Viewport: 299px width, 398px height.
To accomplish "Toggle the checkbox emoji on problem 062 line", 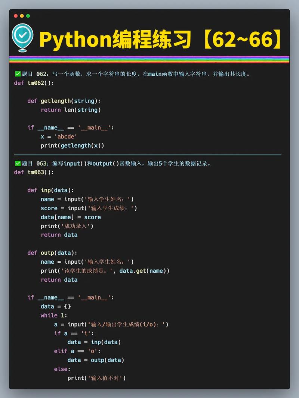I will (18, 73).
